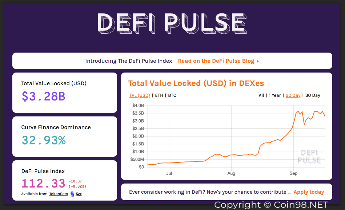Image resolution: width=345 pixels, height=210 pixels.
Task: Click the orange TVL line peak near Sep
Action: pos(298,112)
